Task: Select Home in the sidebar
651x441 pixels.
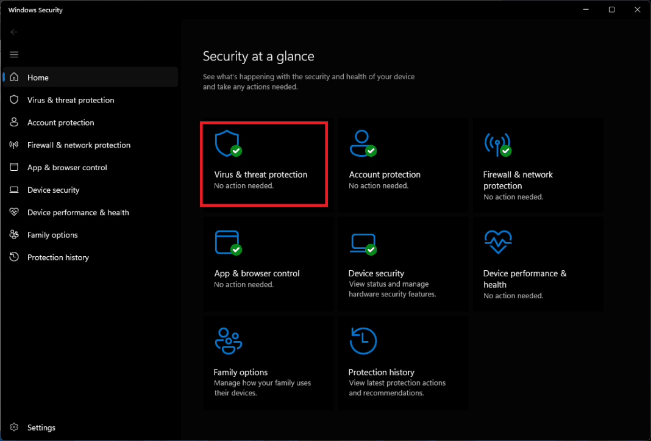Action: [x=38, y=77]
